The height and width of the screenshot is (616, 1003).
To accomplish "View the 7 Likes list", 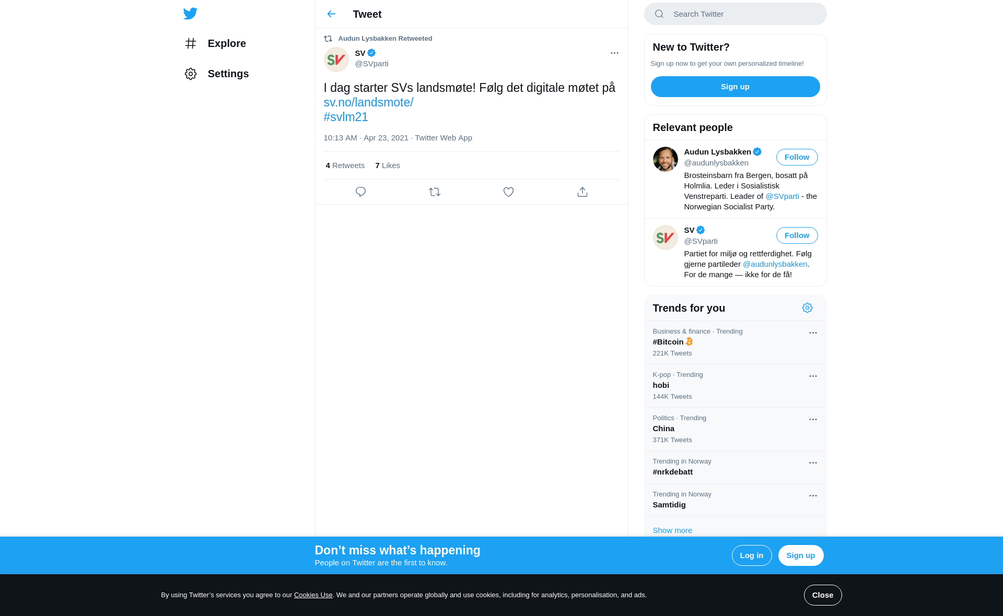I will pyautogui.click(x=388, y=165).
